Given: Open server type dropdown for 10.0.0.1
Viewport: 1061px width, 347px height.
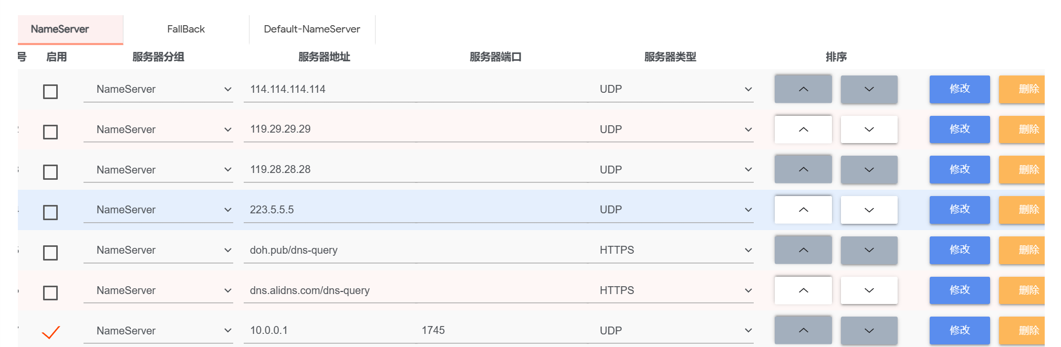Looking at the screenshot, I should coord(675,330).
